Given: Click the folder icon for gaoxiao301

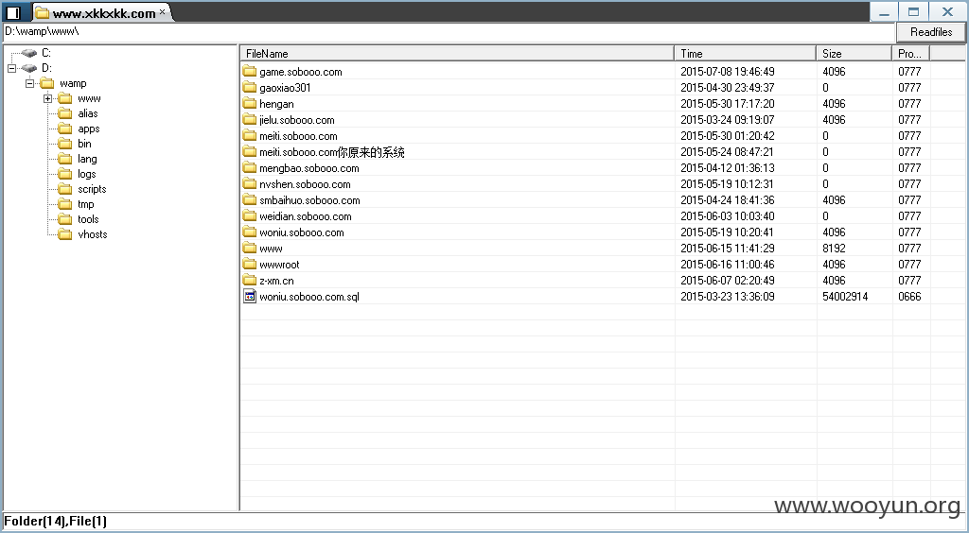Looking at the screenshot, I should 250,88.
